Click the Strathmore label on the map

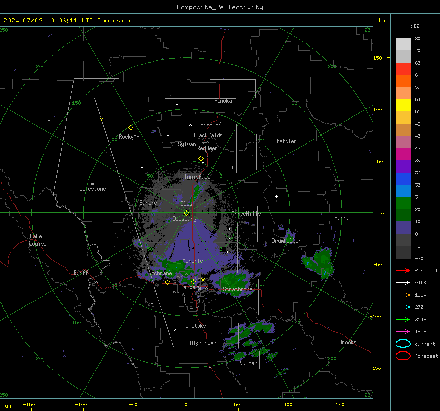coord(238,289)
